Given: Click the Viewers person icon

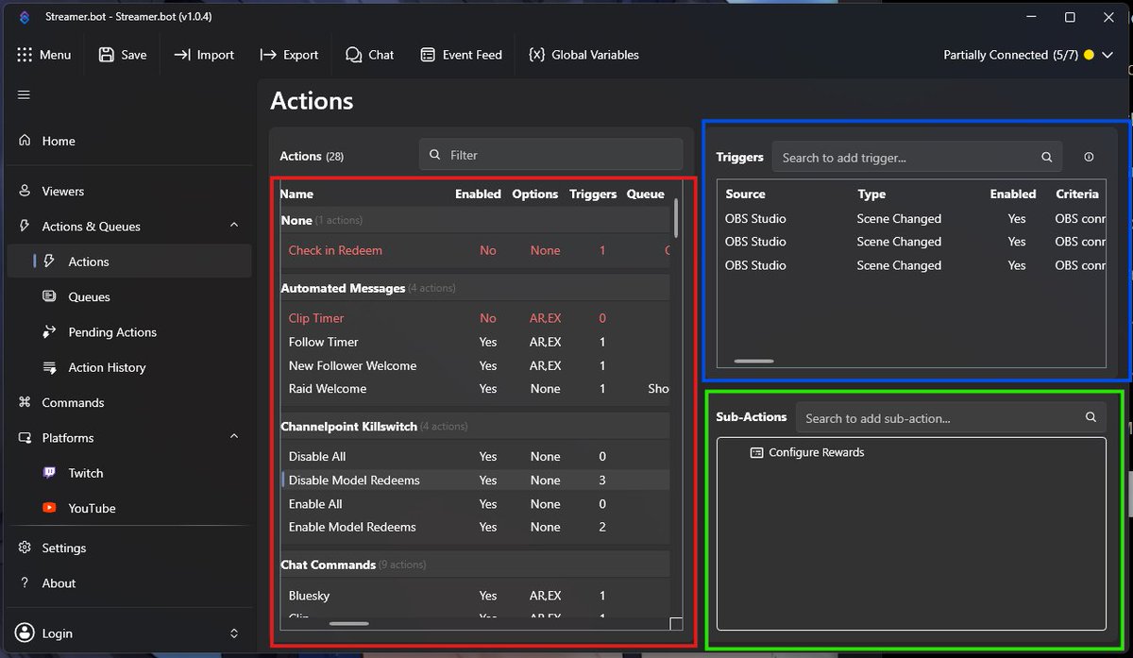Looking at the screenshot, I should [x=25, y=191].
